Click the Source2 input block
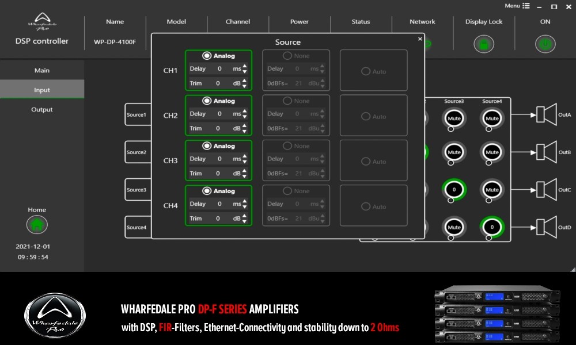 [138, 152]
